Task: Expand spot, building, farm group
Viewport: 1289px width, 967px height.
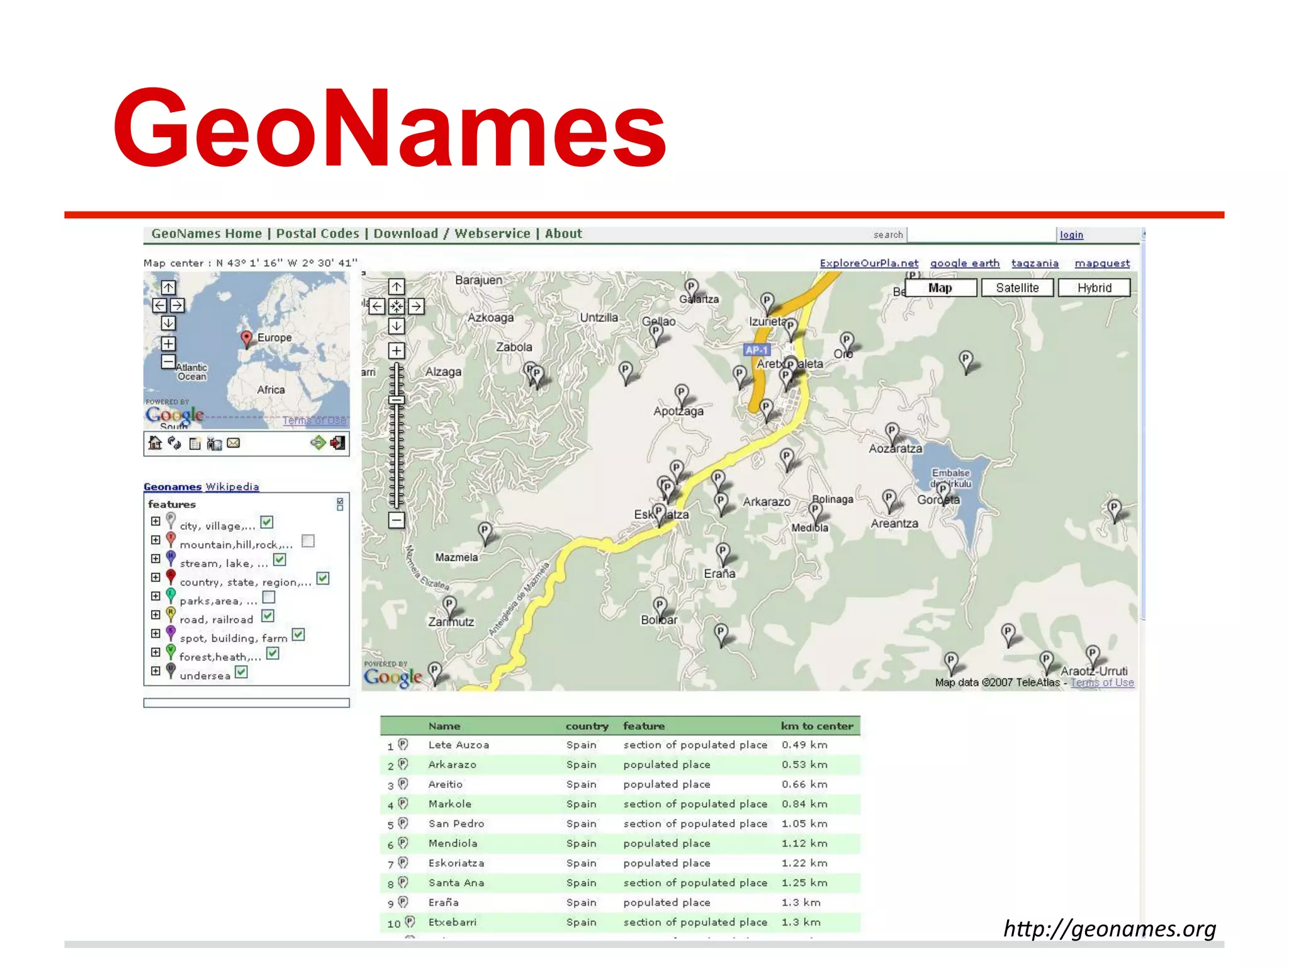Action: click(155, 633)
